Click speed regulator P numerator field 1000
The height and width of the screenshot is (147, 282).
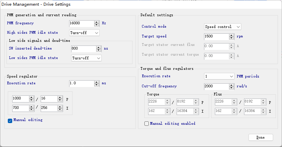[21, 99]
